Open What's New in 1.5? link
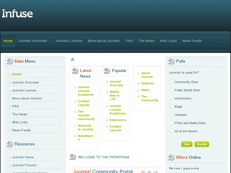The image size is (231, 173). (114, 96)
